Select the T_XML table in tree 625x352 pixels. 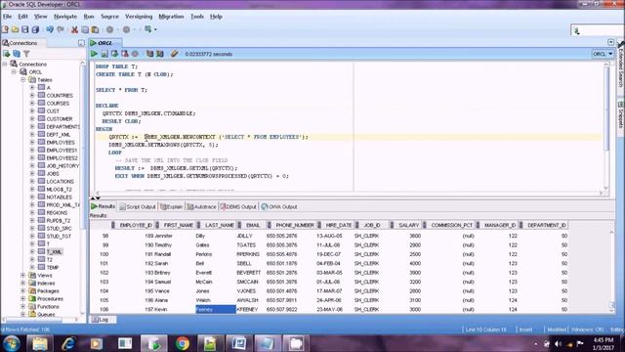point(55,252)
